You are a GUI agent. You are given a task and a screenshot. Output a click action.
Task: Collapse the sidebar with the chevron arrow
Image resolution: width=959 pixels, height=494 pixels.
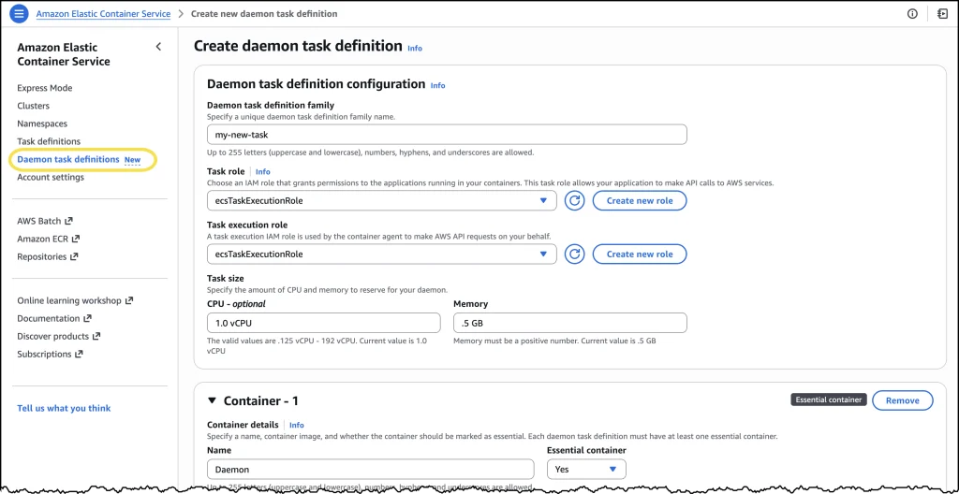pos(158,47)
